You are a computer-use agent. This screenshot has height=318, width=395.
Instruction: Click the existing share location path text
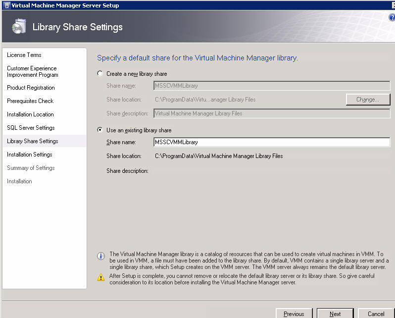pos(219,156)
